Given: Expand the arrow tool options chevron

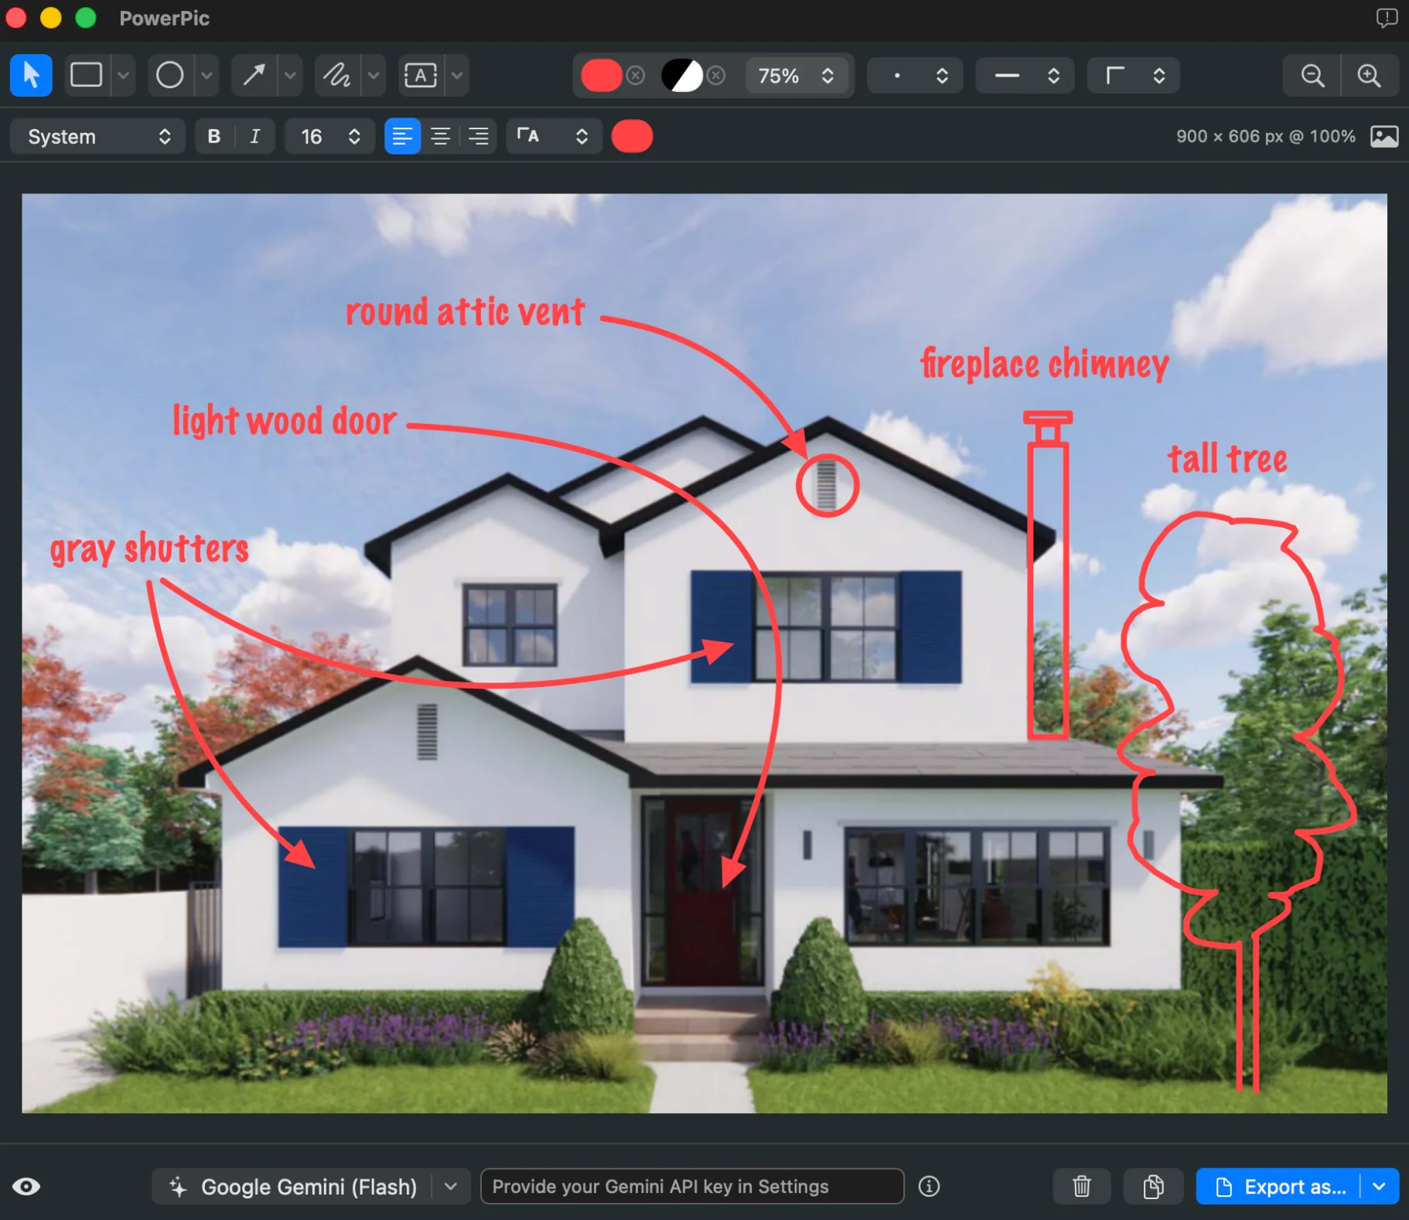Looking at the screenshot, I should pos(290,75).
